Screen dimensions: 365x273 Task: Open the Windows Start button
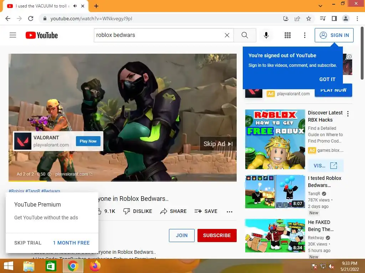(9, 266)
